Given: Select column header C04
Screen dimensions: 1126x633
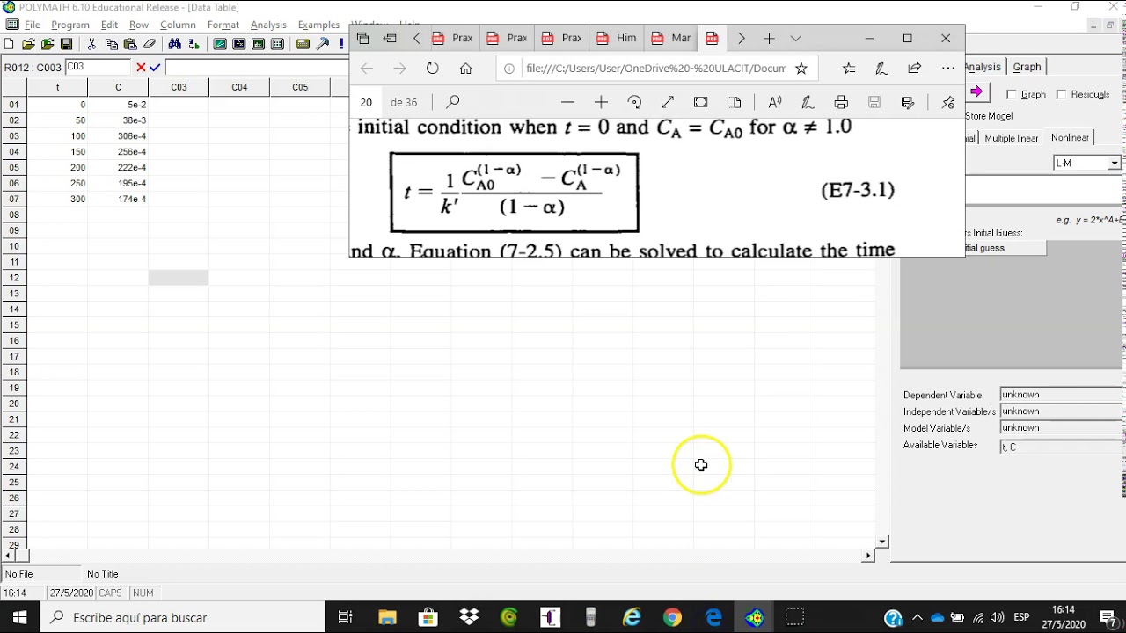Looking at the screenshot, I should tap(239, 87).
